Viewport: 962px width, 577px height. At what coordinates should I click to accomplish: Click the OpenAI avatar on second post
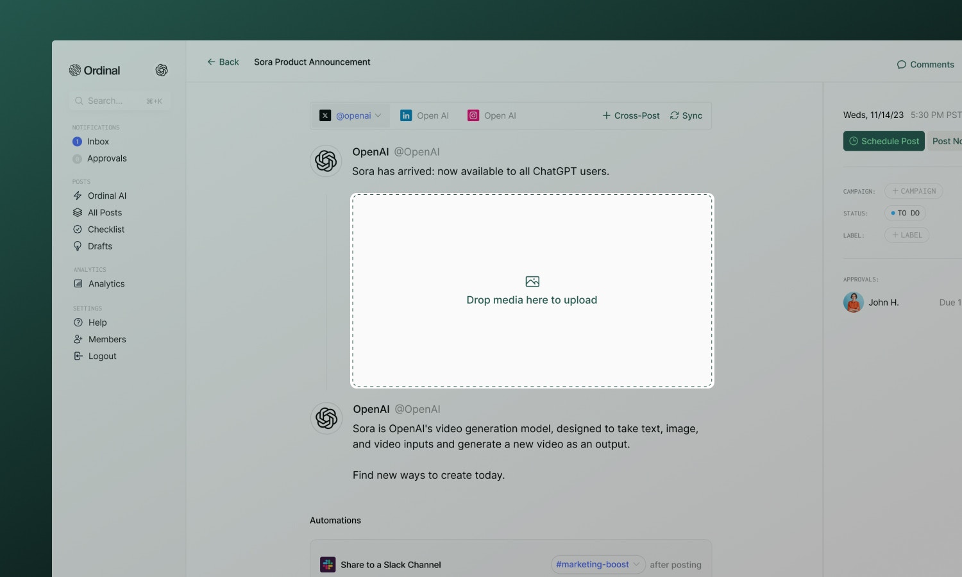pyautogui.click(x=326, y=418)
